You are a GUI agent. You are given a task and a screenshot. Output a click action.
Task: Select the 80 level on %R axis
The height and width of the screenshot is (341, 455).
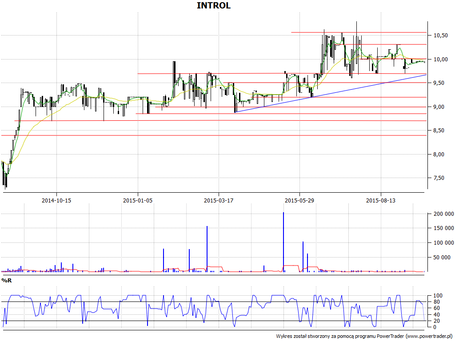pyautogui.click(x=437, y=302)
